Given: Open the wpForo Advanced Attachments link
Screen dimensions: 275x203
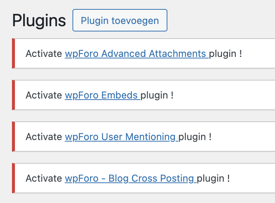Looking at the screenshot, I should 136,54.
